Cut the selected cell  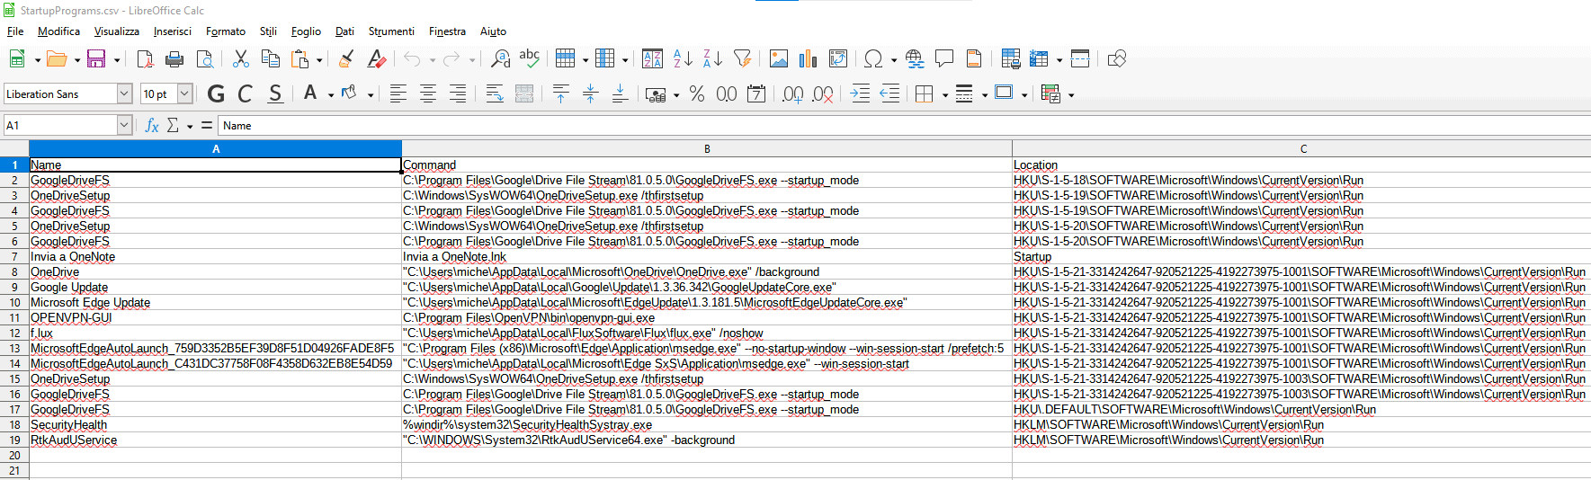click(240, 59)
